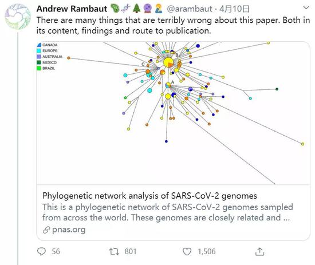The height and width of the screenshot is (265, 315).
Task: Click the bright green BRAZIL legend swatch
Action: coord(39,68)
